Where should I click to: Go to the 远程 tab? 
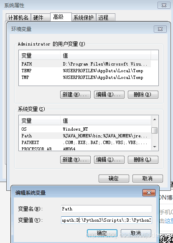click(103, 18)
